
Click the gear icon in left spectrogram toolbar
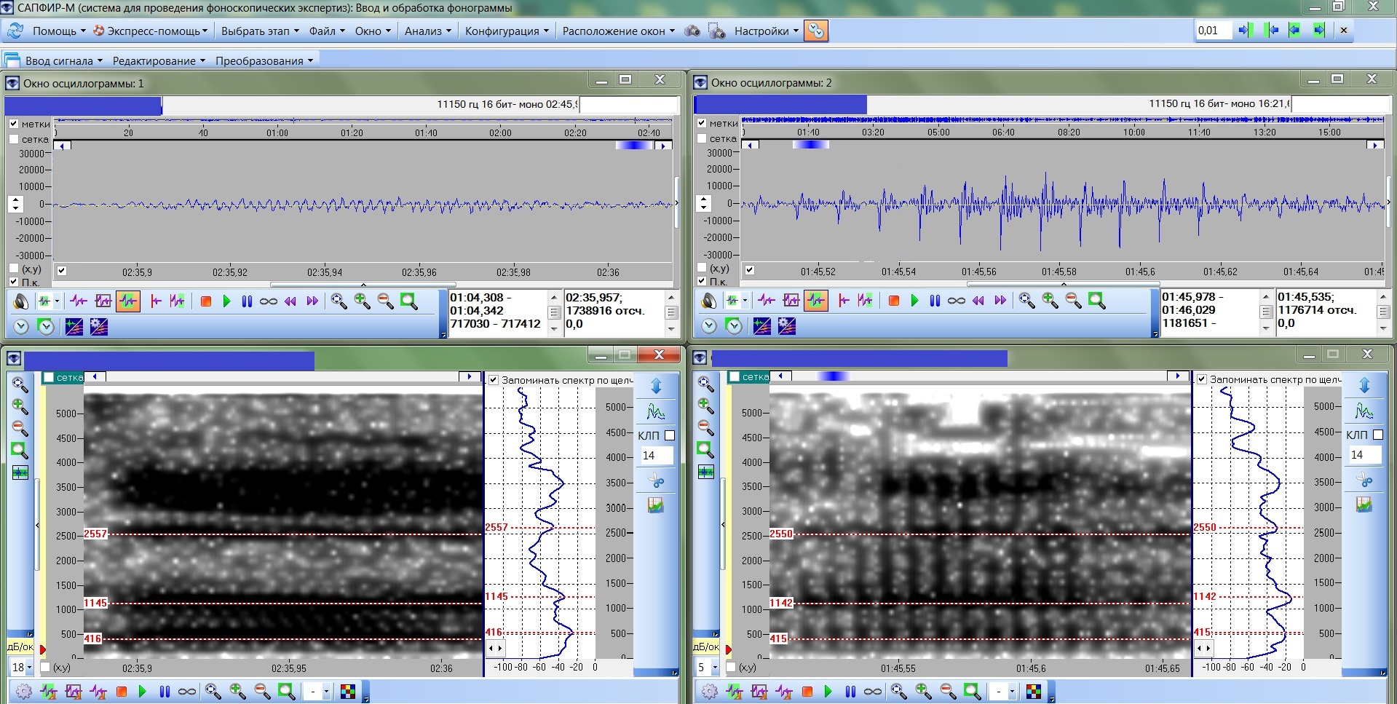pyautogui.click(x=24, y=692)
